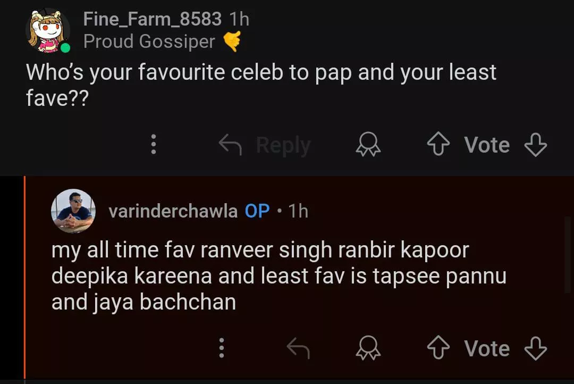
Task: Upvote Fine_Farm_8583's comment
Action: [x=440, y=145]
